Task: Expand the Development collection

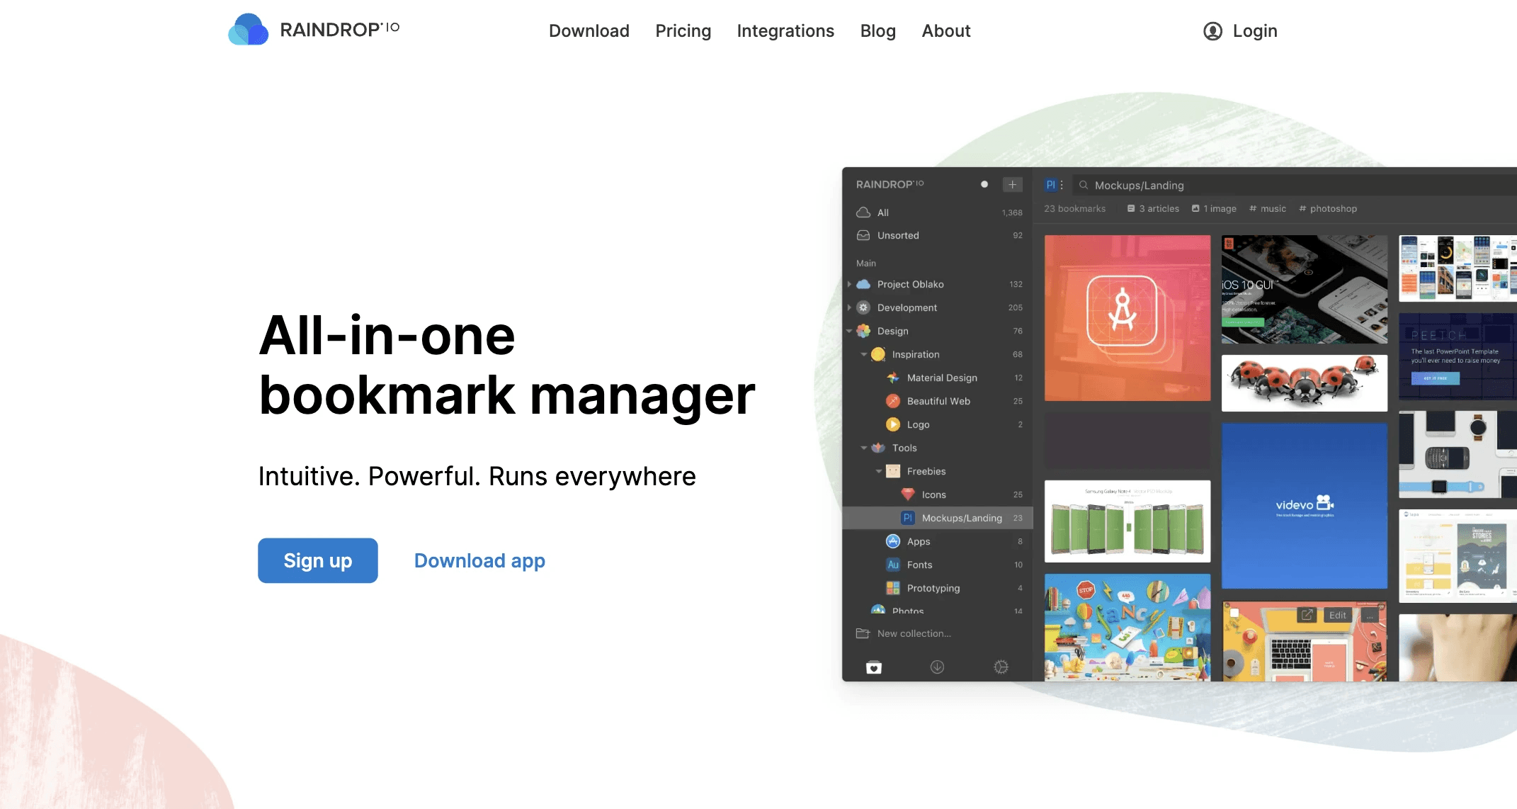Action: [849, 307]
